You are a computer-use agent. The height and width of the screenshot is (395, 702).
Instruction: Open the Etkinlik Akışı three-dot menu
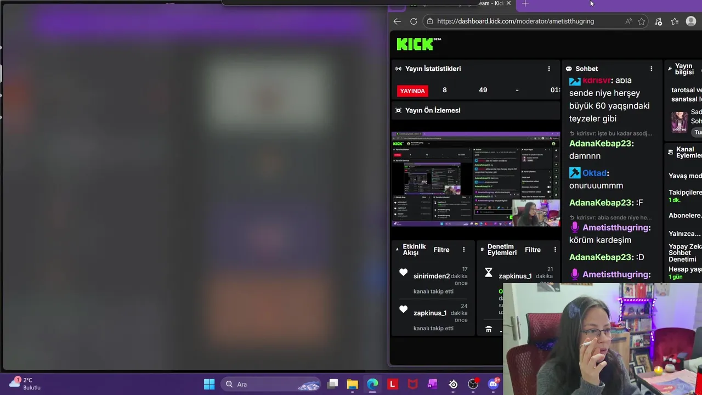tap(464, 250)
